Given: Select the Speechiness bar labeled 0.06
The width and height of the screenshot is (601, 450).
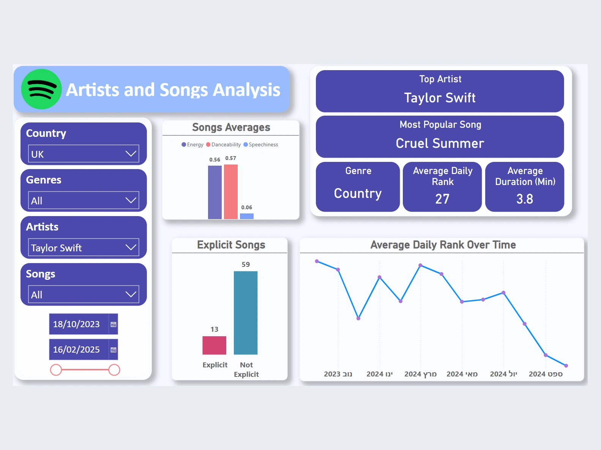Looking at the screenshot, I should (247, 216).
